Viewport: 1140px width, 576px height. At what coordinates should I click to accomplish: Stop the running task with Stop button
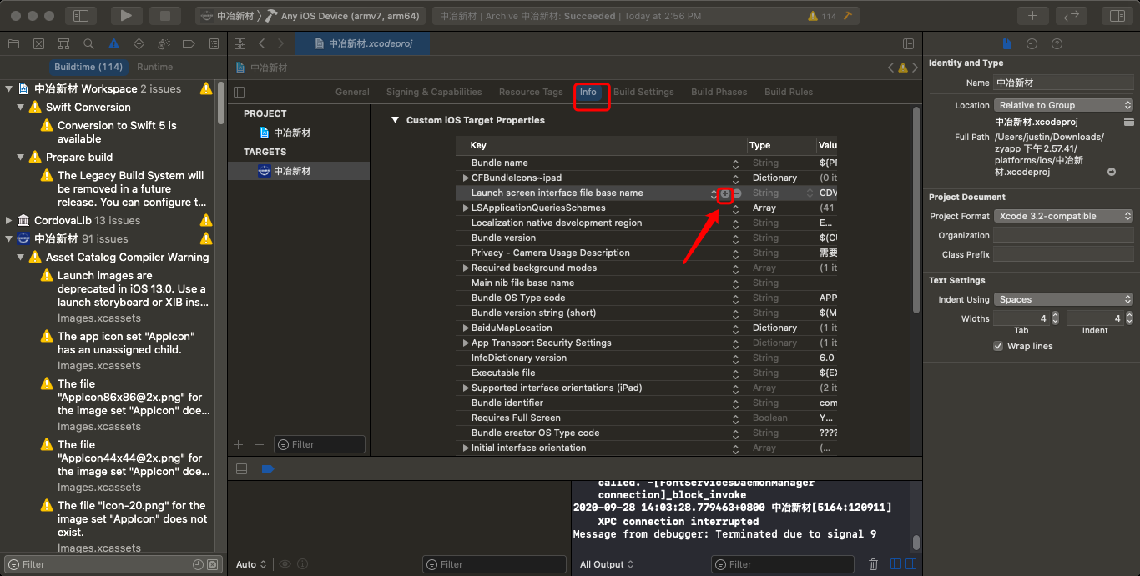[x=164, y=15]
